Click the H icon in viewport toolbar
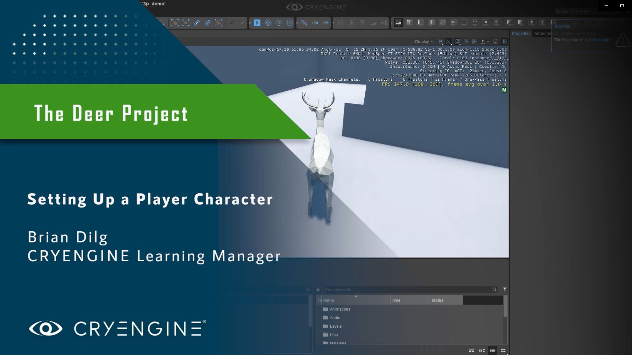 pos(505,41)
